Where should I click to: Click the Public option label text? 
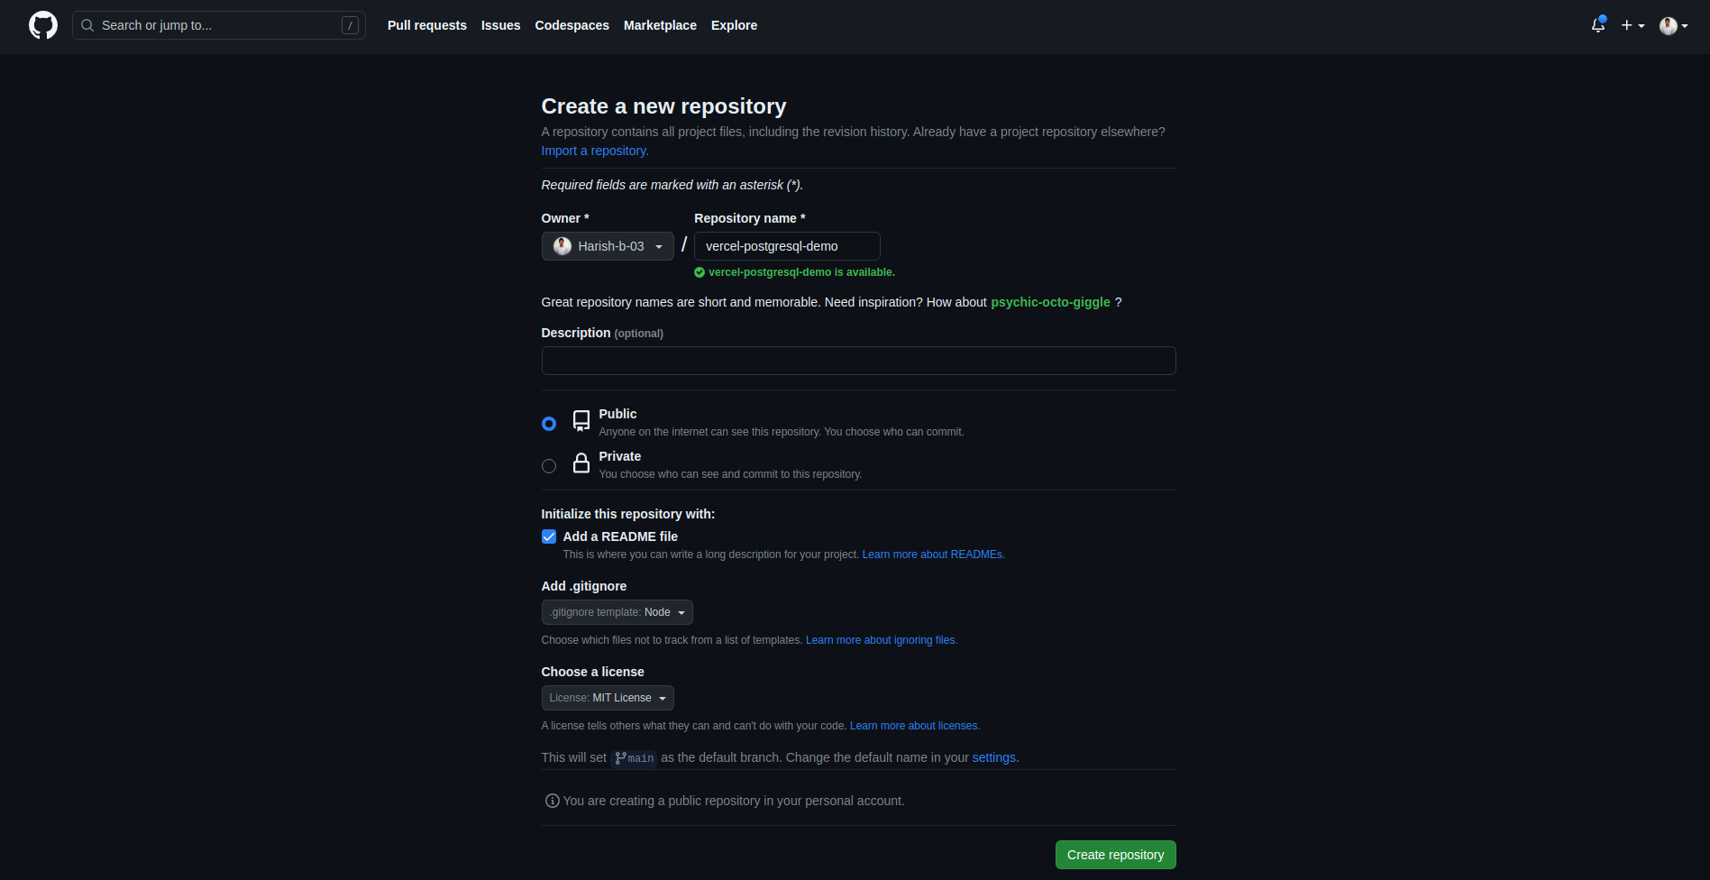coord(618,414)
